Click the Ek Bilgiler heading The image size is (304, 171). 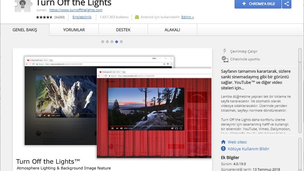(x=230, y=158)
